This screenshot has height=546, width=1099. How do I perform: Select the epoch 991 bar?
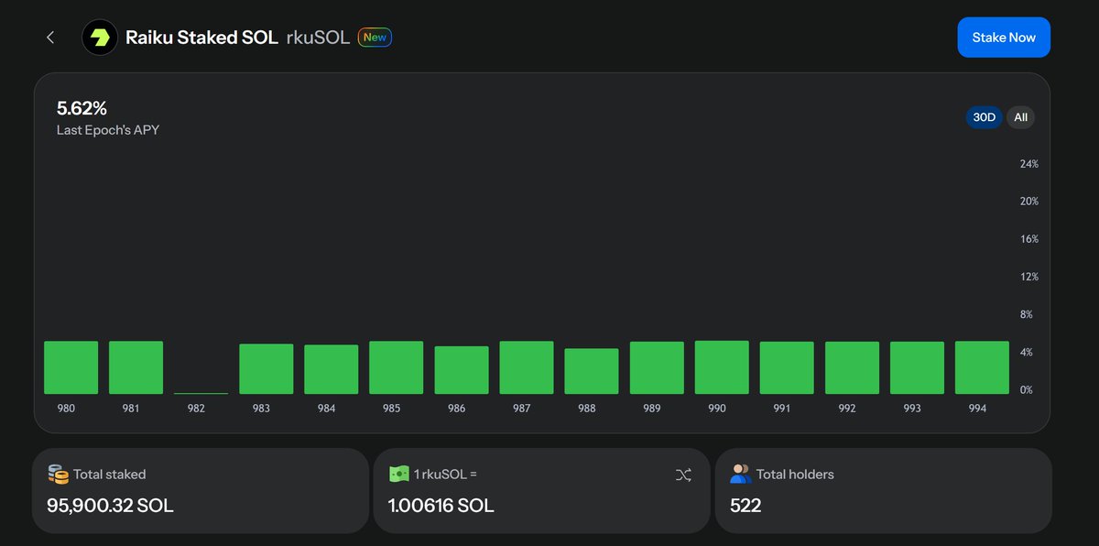(786, 368)
